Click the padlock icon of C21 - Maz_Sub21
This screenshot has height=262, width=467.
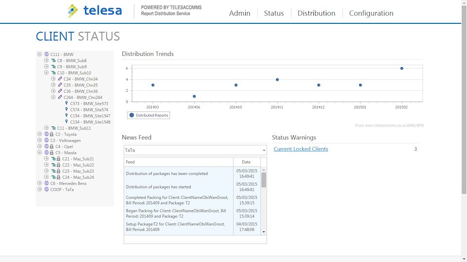tap(58, 158)
